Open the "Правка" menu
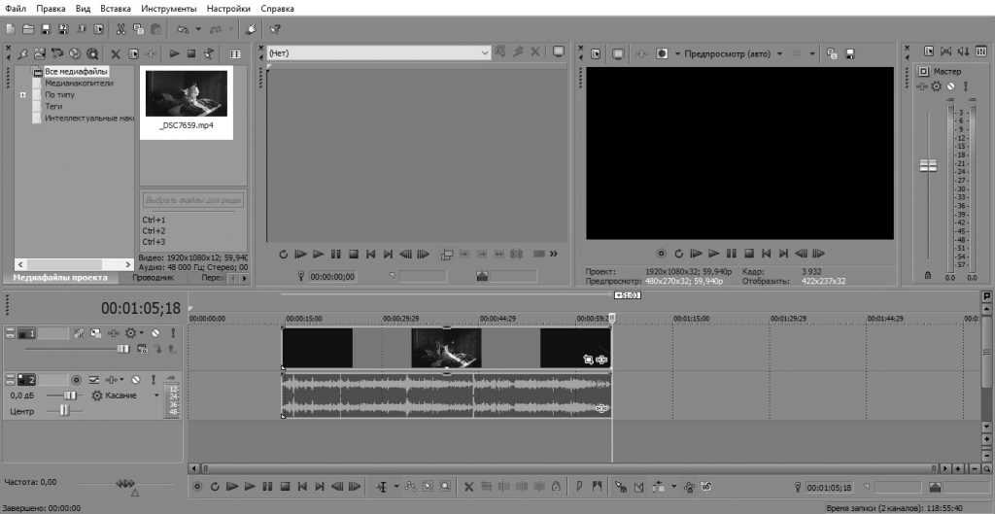 coord(51,9)
